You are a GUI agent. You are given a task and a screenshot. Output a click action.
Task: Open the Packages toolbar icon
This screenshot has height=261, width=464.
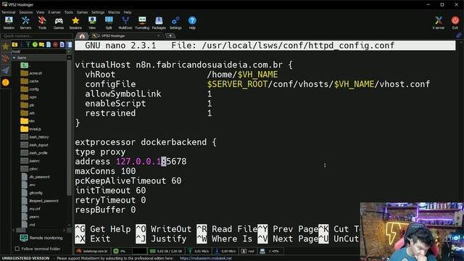tap(159, 22)
